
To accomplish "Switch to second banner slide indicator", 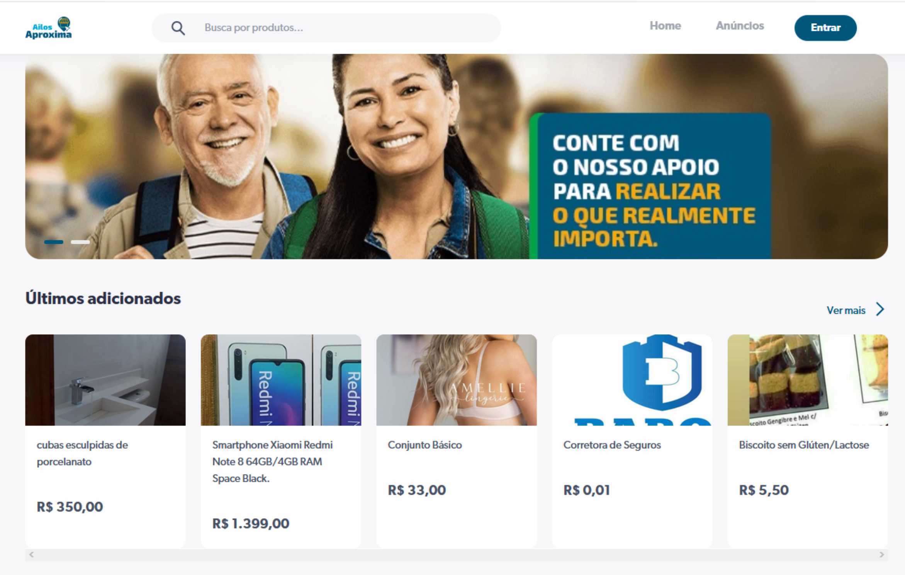I will click(80, 242).
